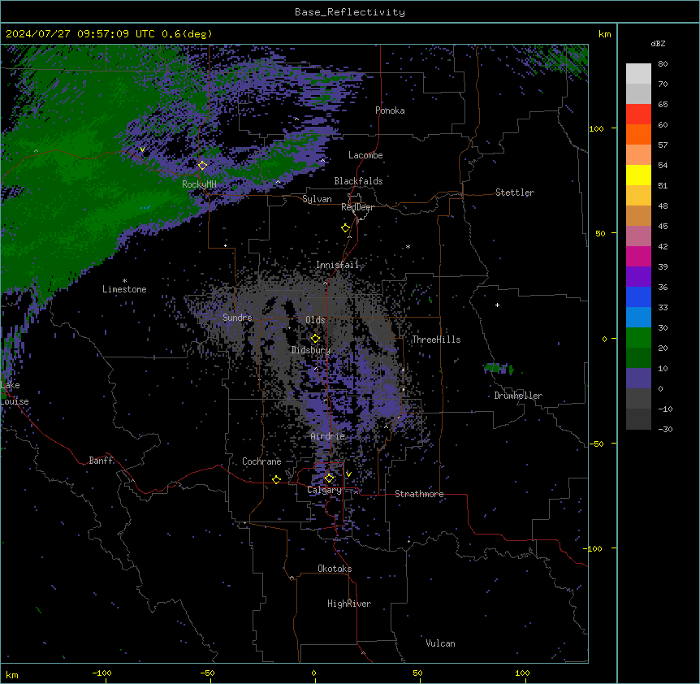Click the Sundre city label
This screenshot has width=700, height=684.
click(x=237, y=318)
